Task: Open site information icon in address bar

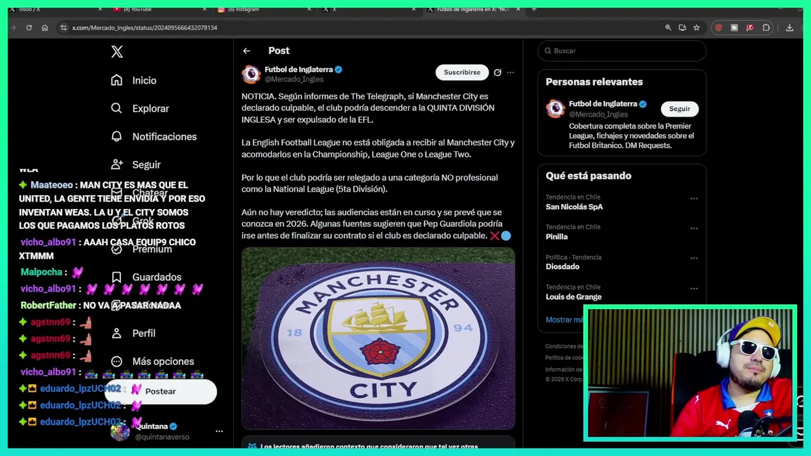Action: coord(63,28)
